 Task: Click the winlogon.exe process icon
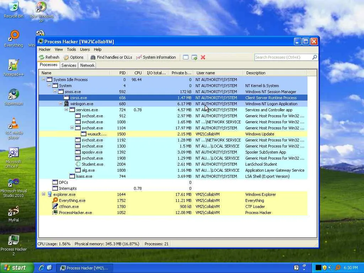tap(66, 103)
